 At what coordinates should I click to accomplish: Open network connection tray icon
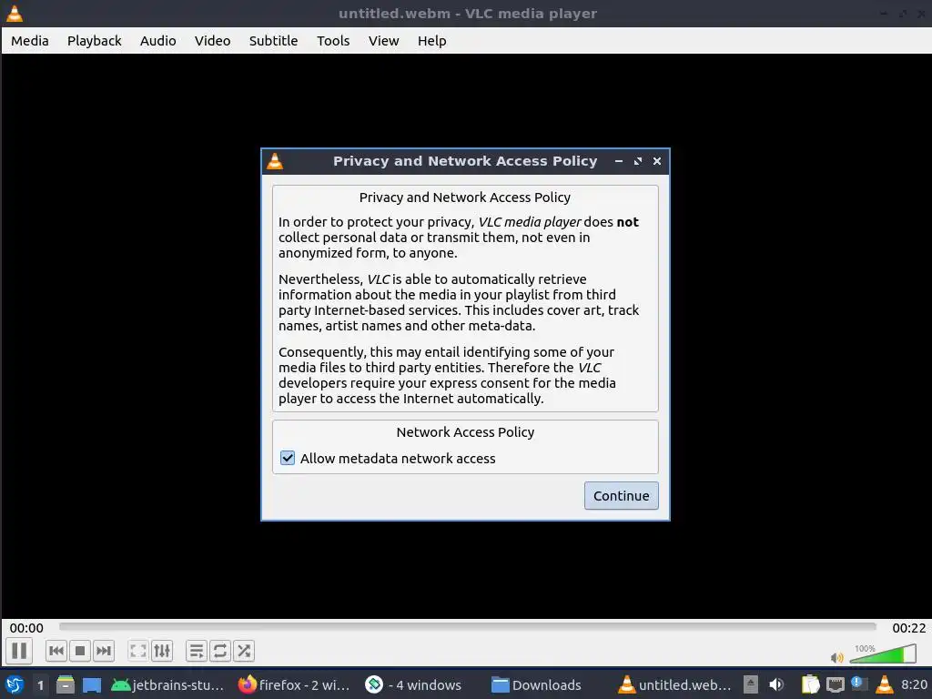click(x=836, y=685)
